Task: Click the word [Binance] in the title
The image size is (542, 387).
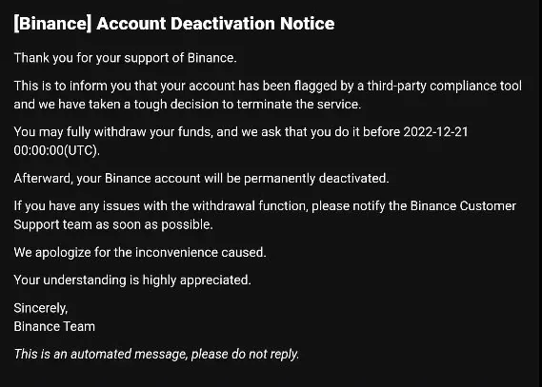Action: point(52,24)
